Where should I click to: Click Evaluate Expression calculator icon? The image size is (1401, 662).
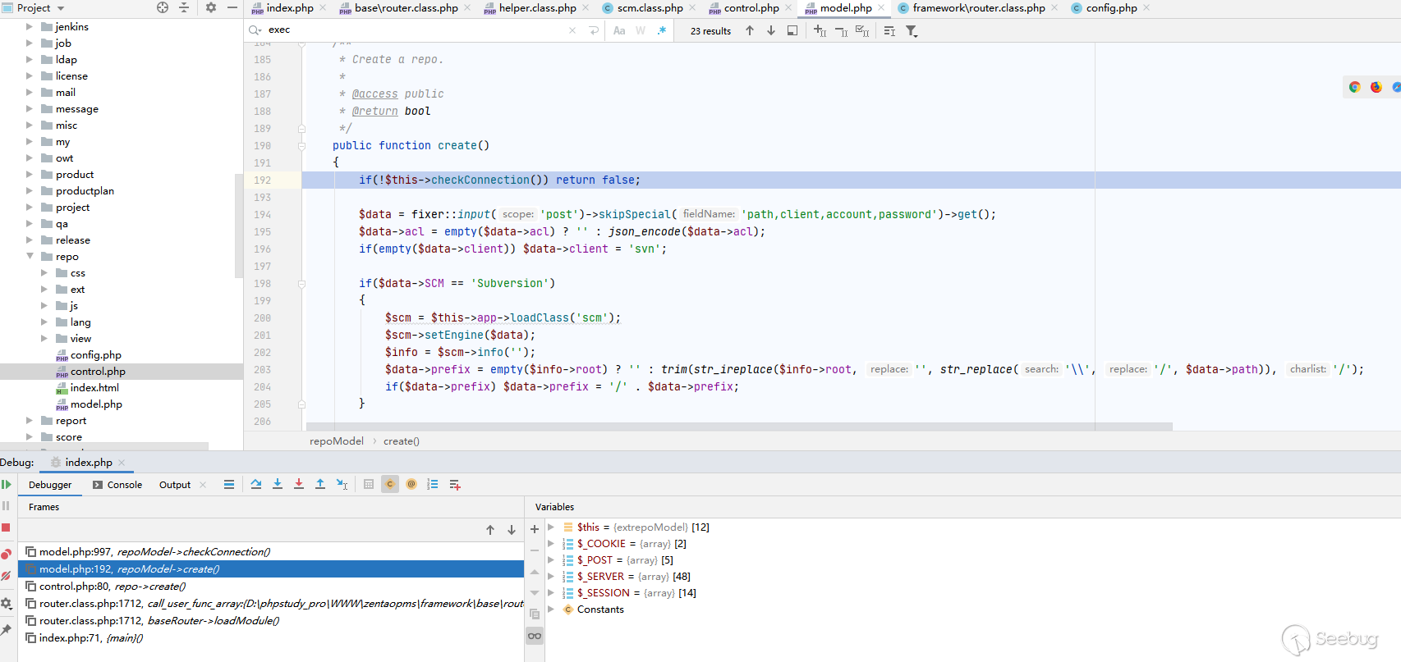pos(369,485)
